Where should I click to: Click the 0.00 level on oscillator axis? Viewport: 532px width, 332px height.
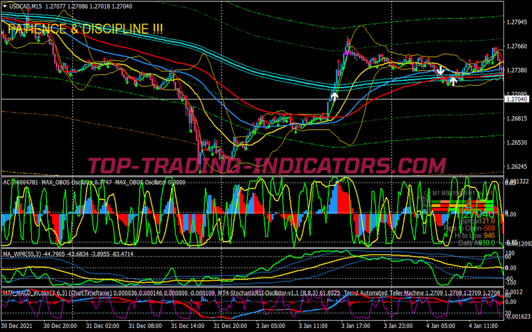(x=511, y=214)
